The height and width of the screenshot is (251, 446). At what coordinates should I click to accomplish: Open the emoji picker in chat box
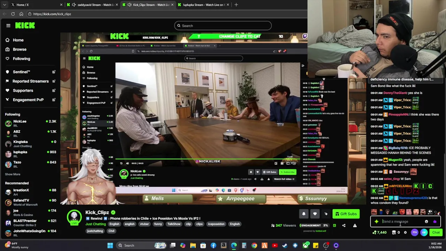pos(426,221)
